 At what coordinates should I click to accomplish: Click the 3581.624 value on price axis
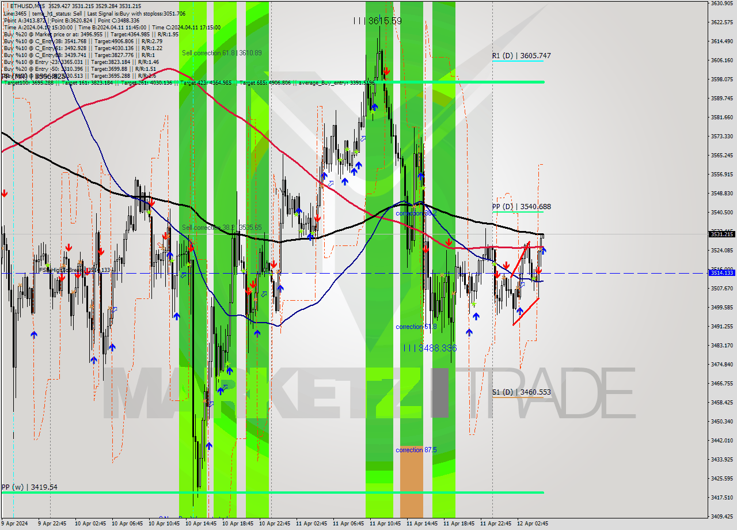(x=721, y=118)
